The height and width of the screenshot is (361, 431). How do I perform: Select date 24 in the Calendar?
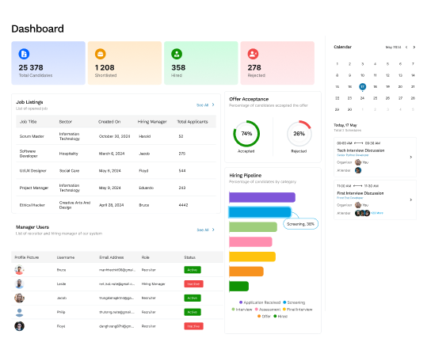[362, 98]
